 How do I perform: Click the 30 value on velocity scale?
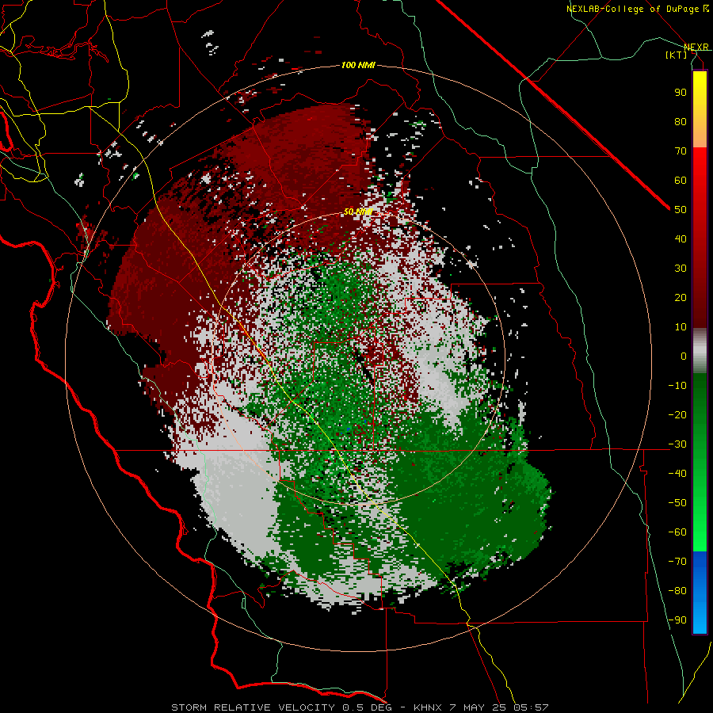[x=681, y=269]
